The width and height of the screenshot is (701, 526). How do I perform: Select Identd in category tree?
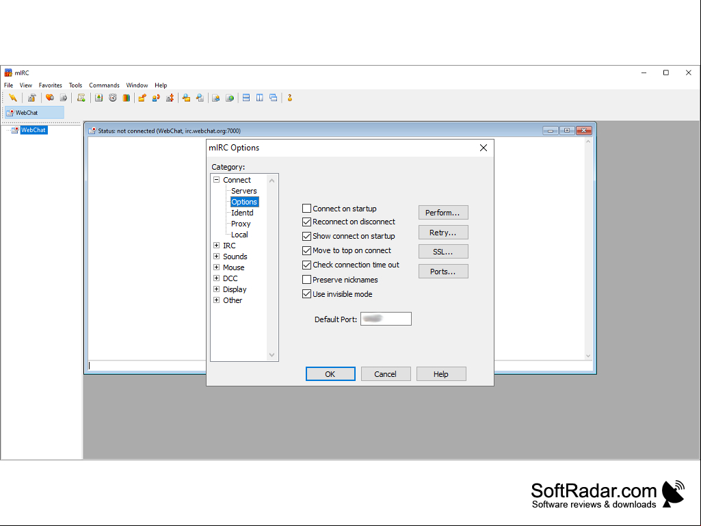[x=242, y=213]
